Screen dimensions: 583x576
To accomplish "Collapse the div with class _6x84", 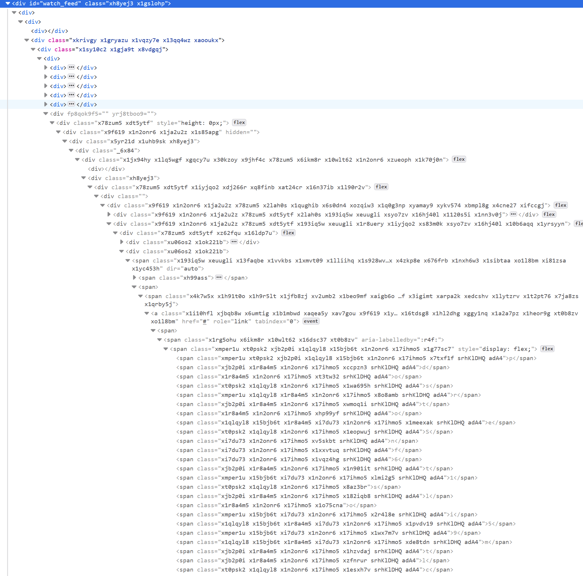I will point(71,150).
